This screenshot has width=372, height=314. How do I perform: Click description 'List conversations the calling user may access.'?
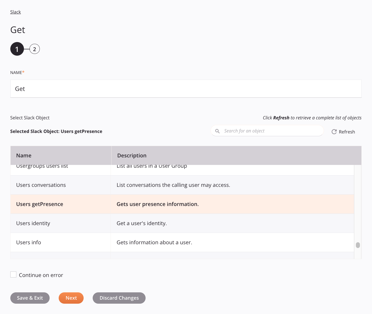pos(173,185)
